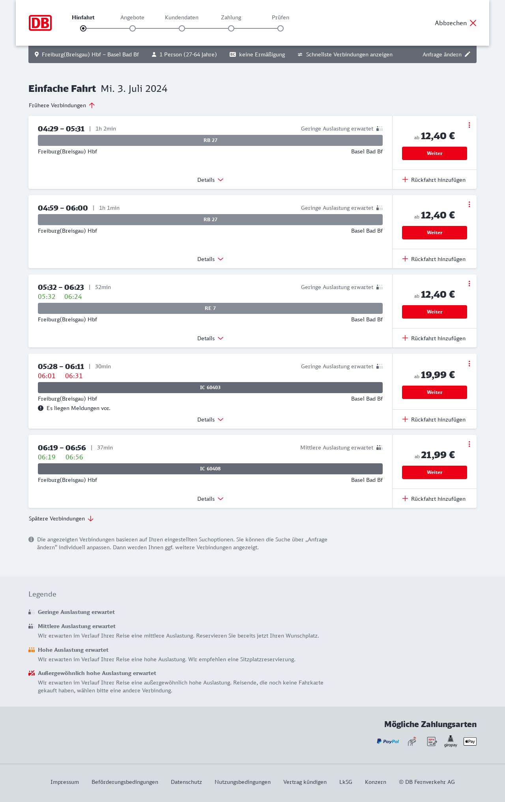Viewport: 505px width, 802px height.
Task: Load Spätere Verbindungen
Action: coord(61,519)
